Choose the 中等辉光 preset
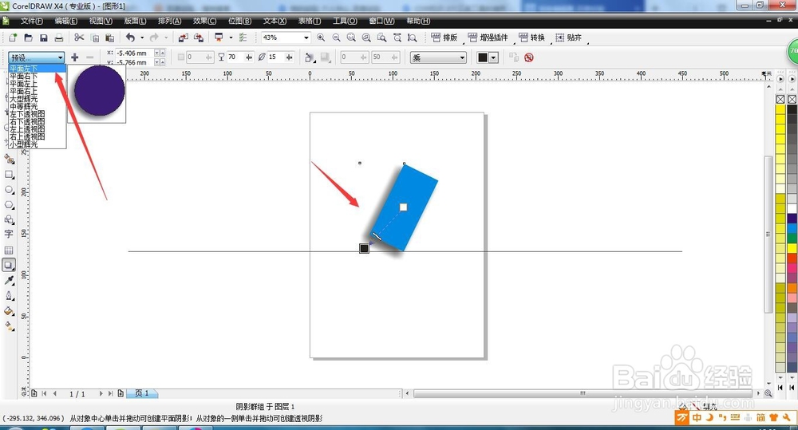 38,106
